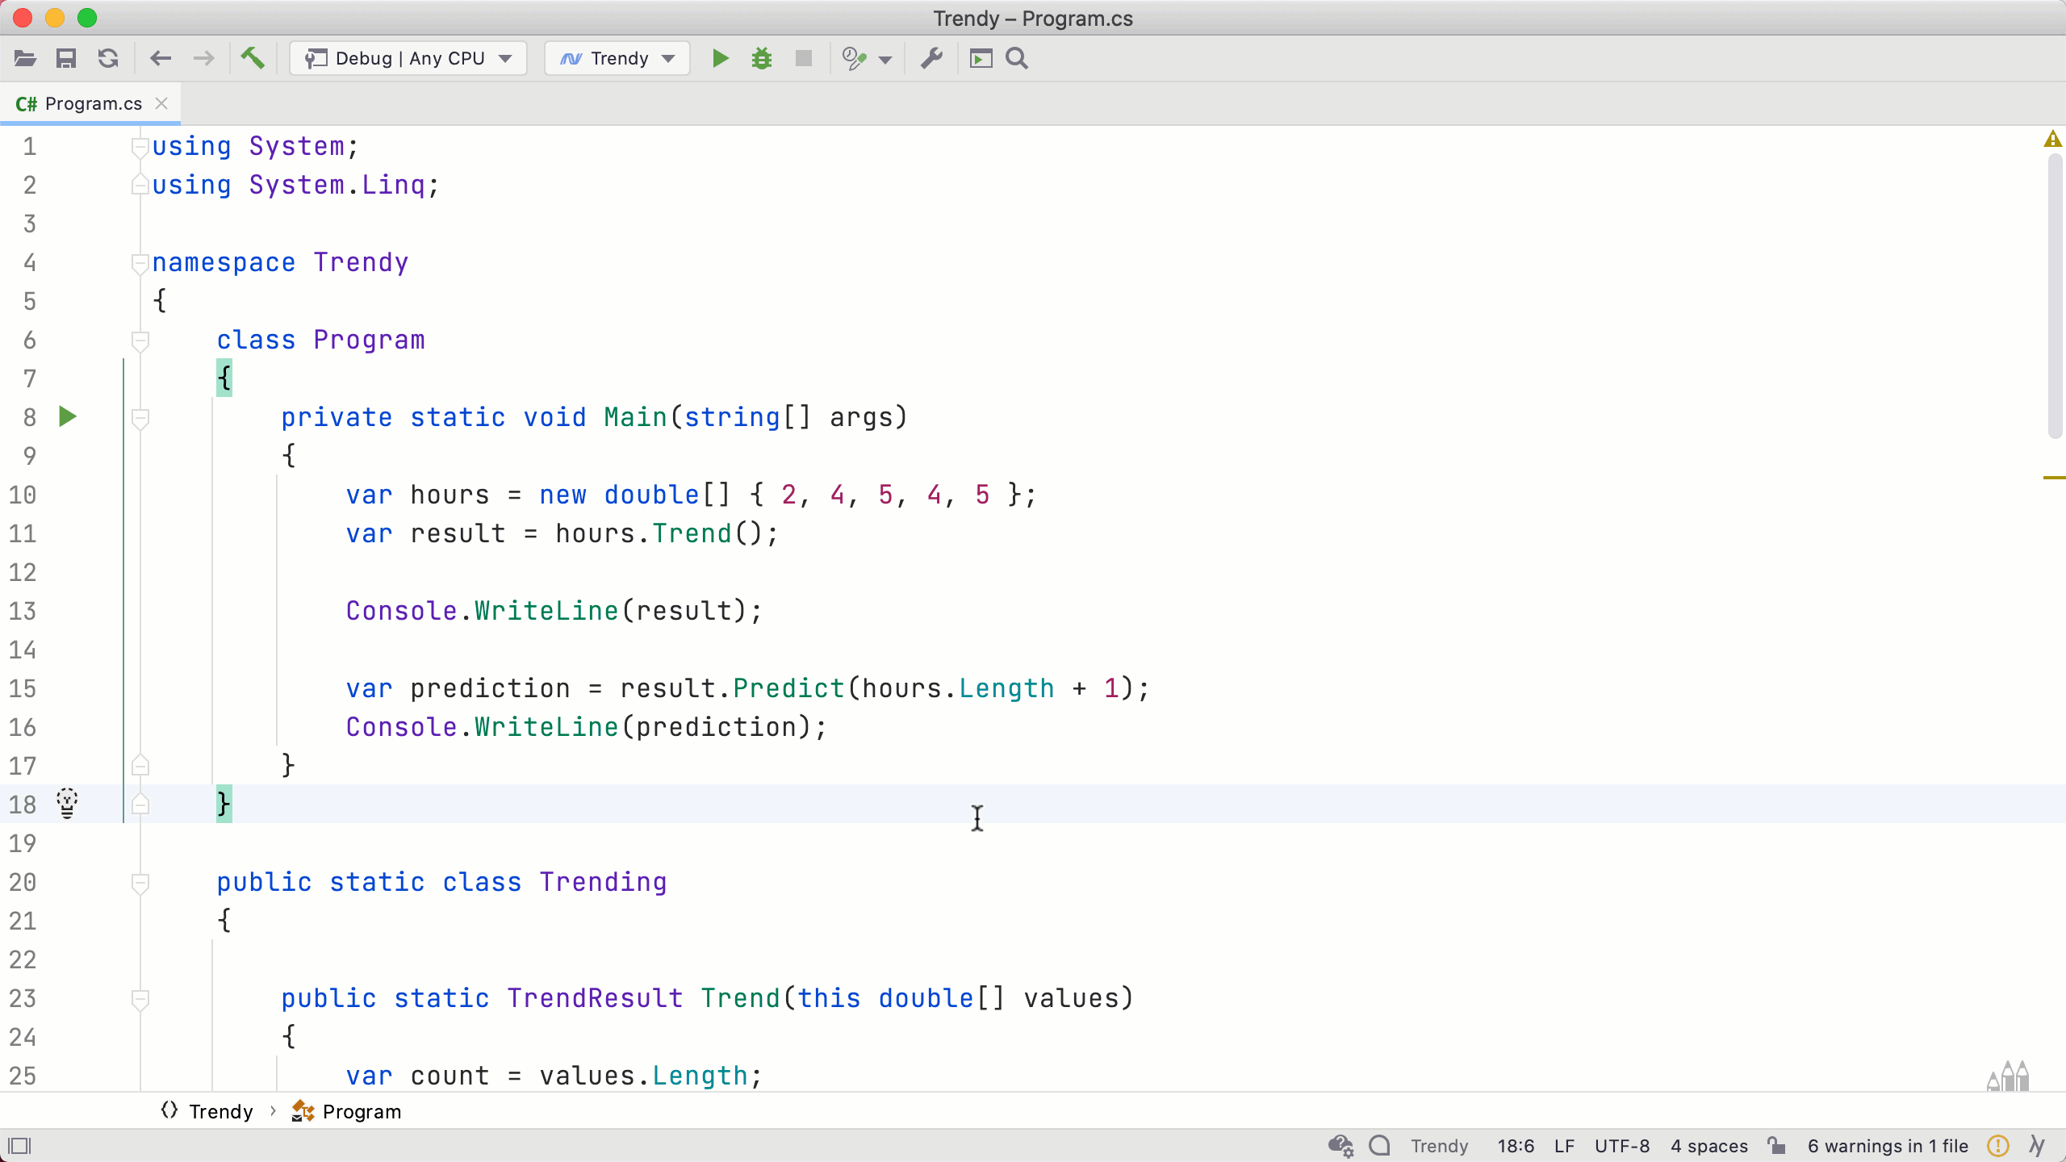Build solution with hammer icon
Viewport: 2066px width, 1162px height.
(253, 58)
